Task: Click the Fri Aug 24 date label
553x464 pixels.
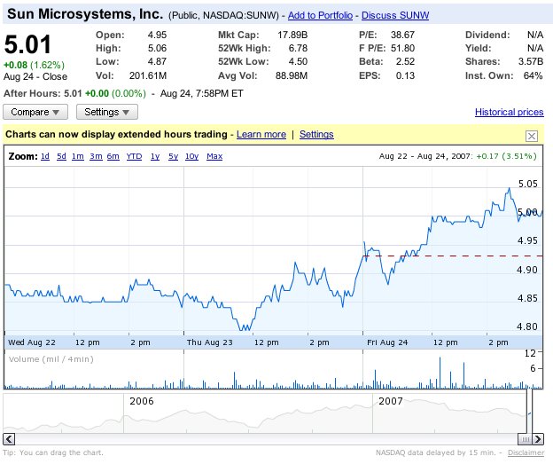Action: pos(387,342)
